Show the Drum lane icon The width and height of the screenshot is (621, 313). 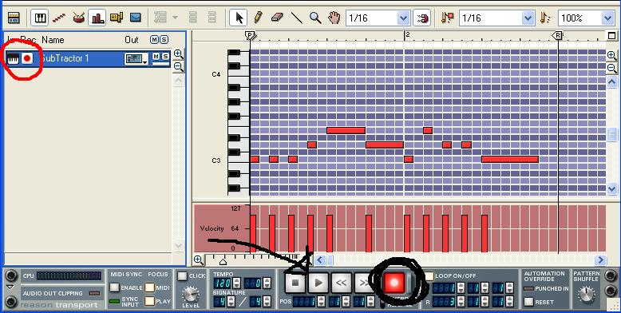click(x=79, y=18)
